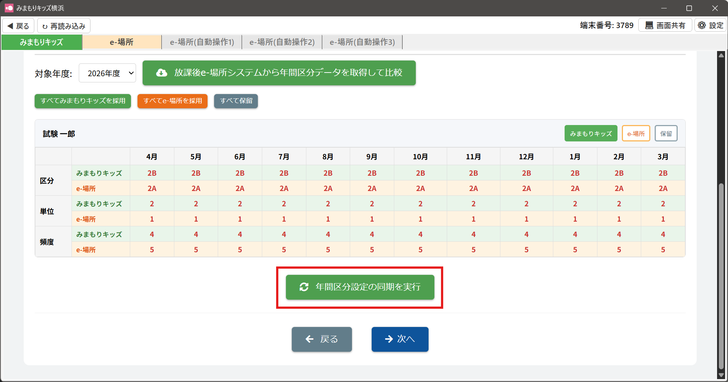This screenshot has width=728, height=382.
Task: Click the screen share monitor icon
Action: (649, 26)
